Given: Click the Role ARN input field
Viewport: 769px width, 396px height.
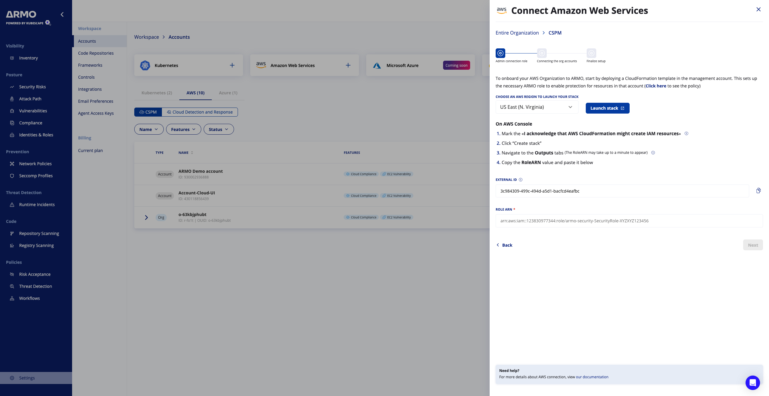Looking at the screenshot, I should pos(629,221).
